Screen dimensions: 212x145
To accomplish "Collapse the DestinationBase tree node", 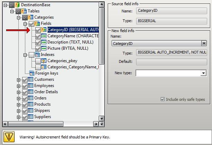I will [5, 6].
